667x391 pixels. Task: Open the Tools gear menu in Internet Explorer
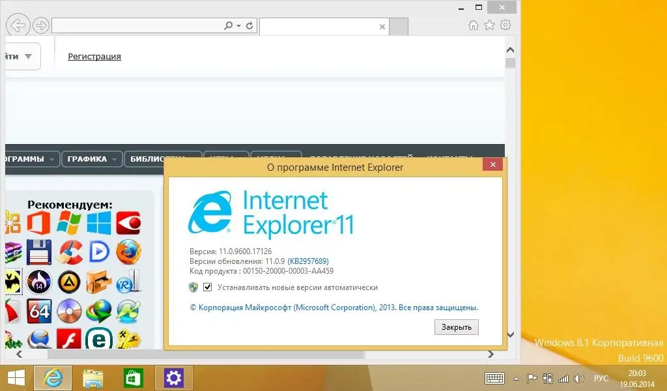(x=505, y=25)
